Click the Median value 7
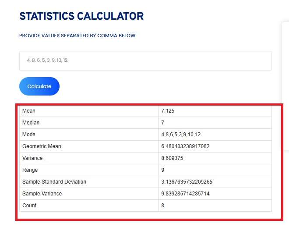The height and width of the screenshot is (227, 289). click(x=163, y=123)
